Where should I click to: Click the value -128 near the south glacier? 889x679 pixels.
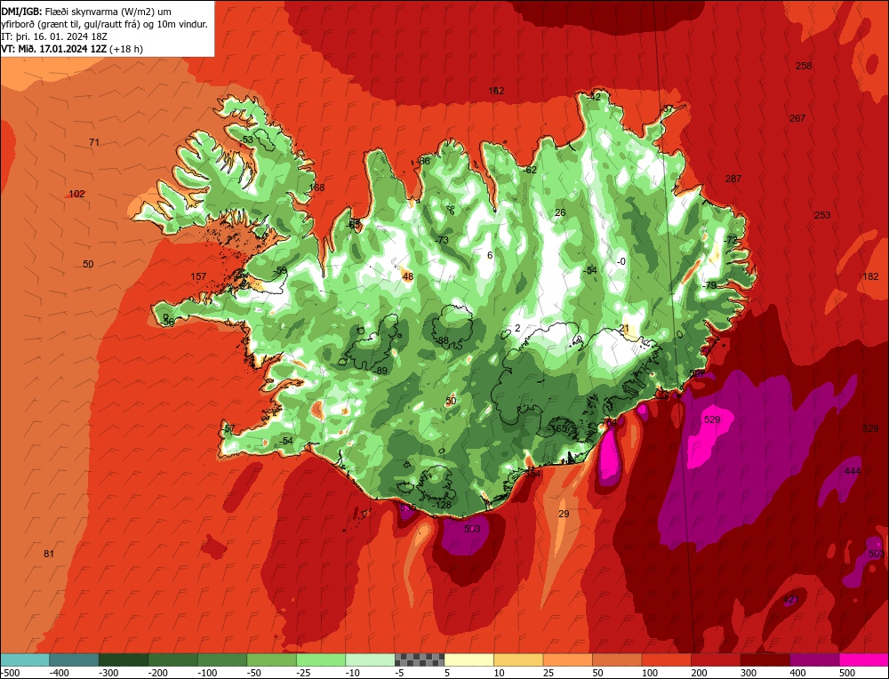tap(442, 505)
